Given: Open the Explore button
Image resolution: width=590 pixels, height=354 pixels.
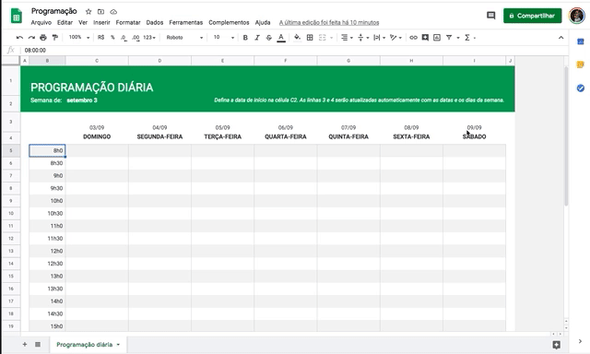Looking at the screenshot, I should pos(556,345).
